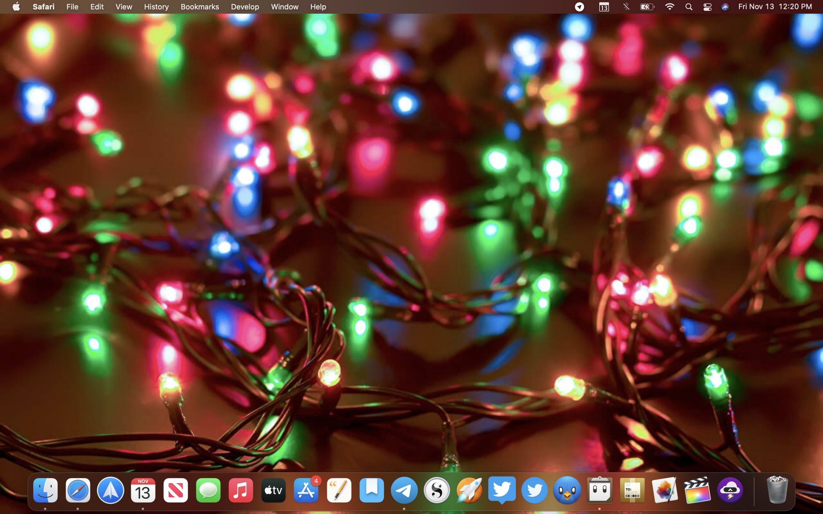Click the disabled Bluetooth status icon
This screenshot has height=514, width=823.
(626, 7)
